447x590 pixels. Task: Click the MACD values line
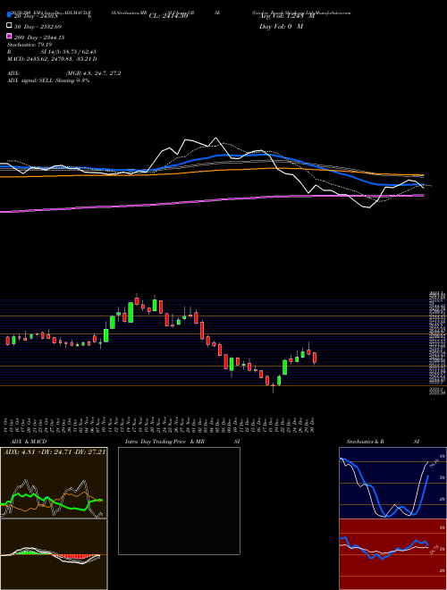(x=52, y=59)
